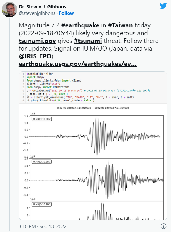Screen dimensions: 171x232
Task: Open the #earthquake hashtag
Action: pyautogui.click(x=80, y=25)
